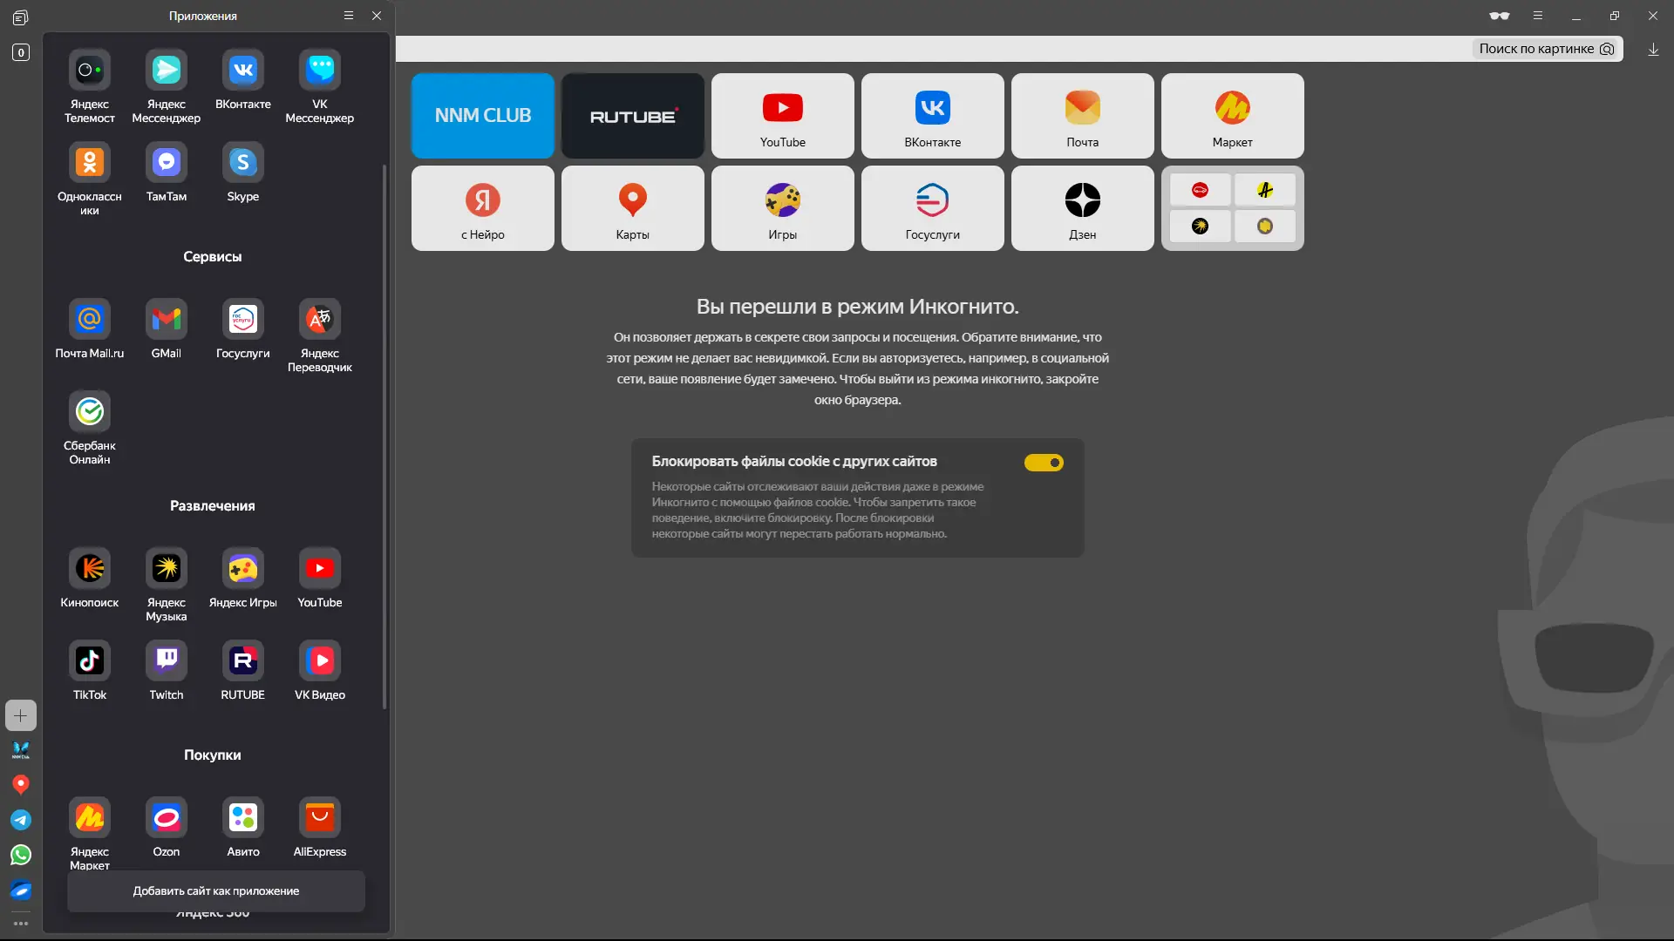Launch Skype from the apps panel

click(242, 163)
